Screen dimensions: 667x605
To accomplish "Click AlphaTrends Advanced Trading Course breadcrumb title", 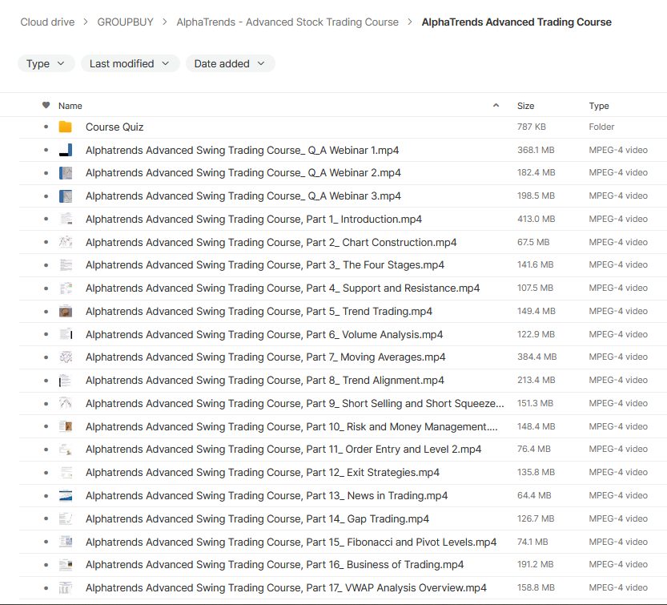I will click(x=516, y=22).
